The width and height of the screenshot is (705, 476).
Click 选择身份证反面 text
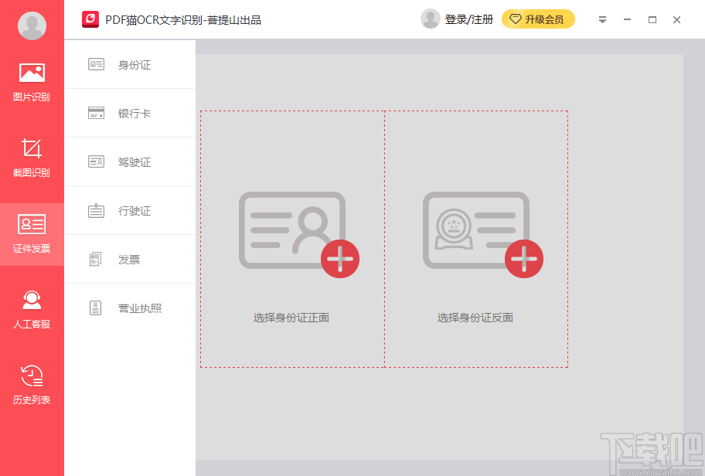(x=475, y=318)
